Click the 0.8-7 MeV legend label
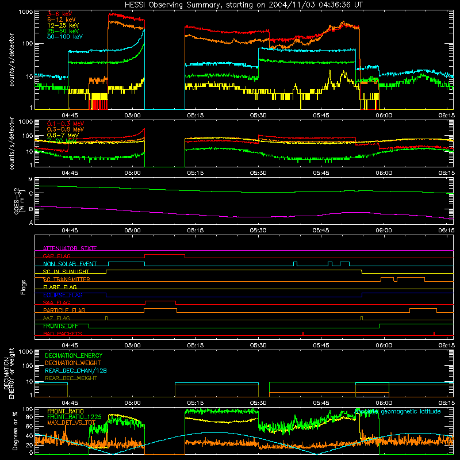The image size is (460, 460). pos(63,135)
